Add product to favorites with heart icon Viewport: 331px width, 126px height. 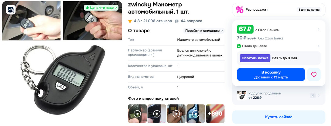point(314,74)
